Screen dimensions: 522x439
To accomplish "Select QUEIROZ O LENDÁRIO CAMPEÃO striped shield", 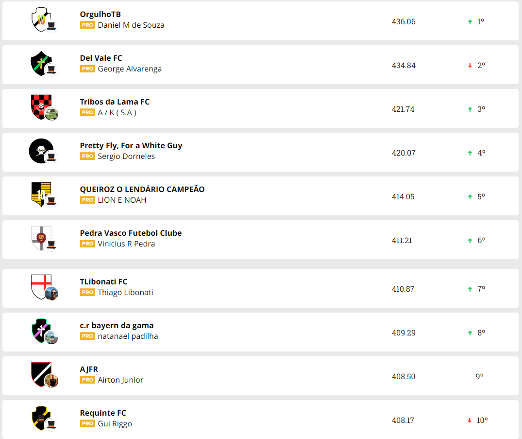I will (41, 194).
